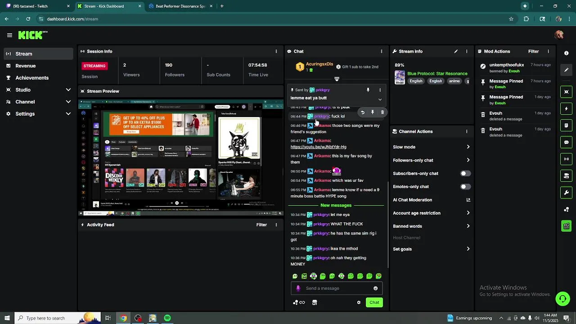This screenshot has height=324, width=576.
Task: Open Channel Actions panel options menu
Action: pyautogui.click(x=467, y=131)
